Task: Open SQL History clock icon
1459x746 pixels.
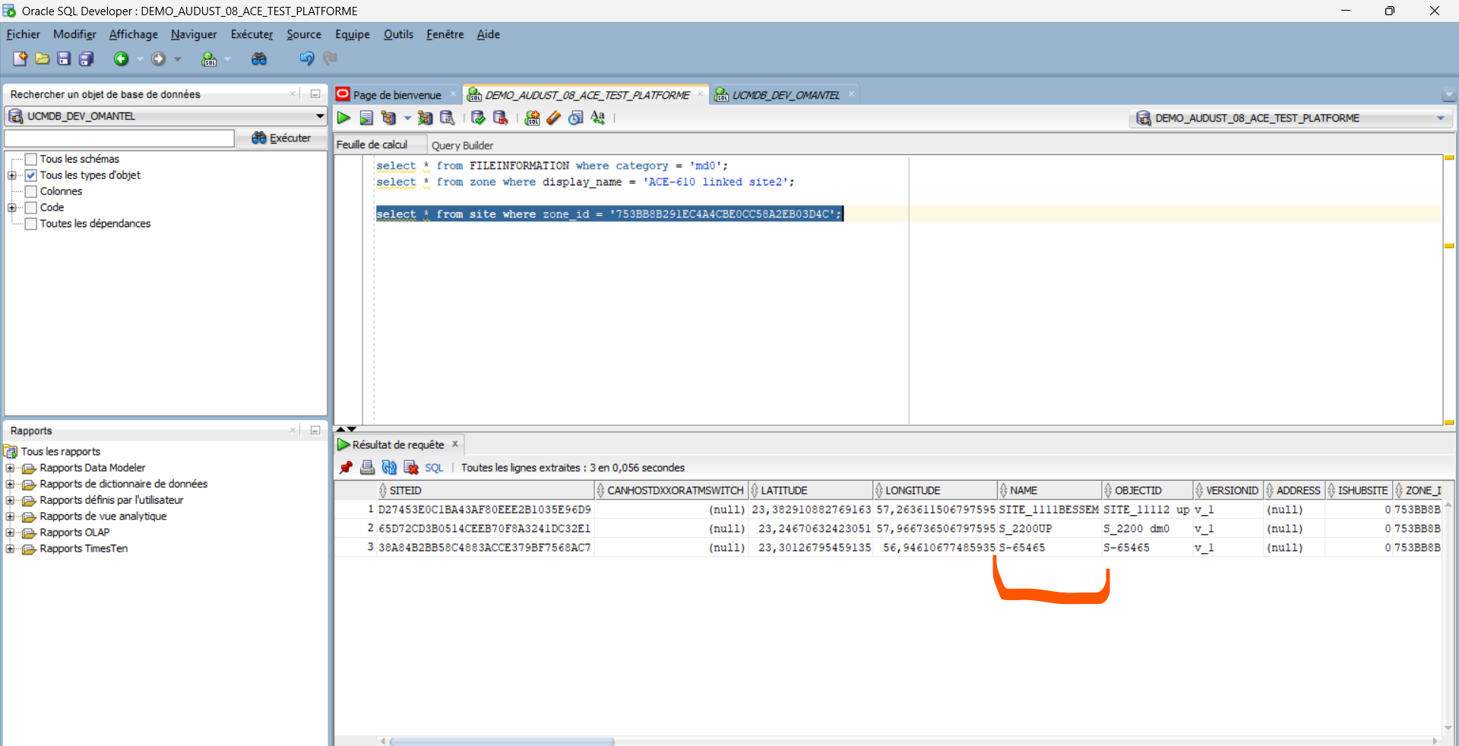Action: pos(576,118)
